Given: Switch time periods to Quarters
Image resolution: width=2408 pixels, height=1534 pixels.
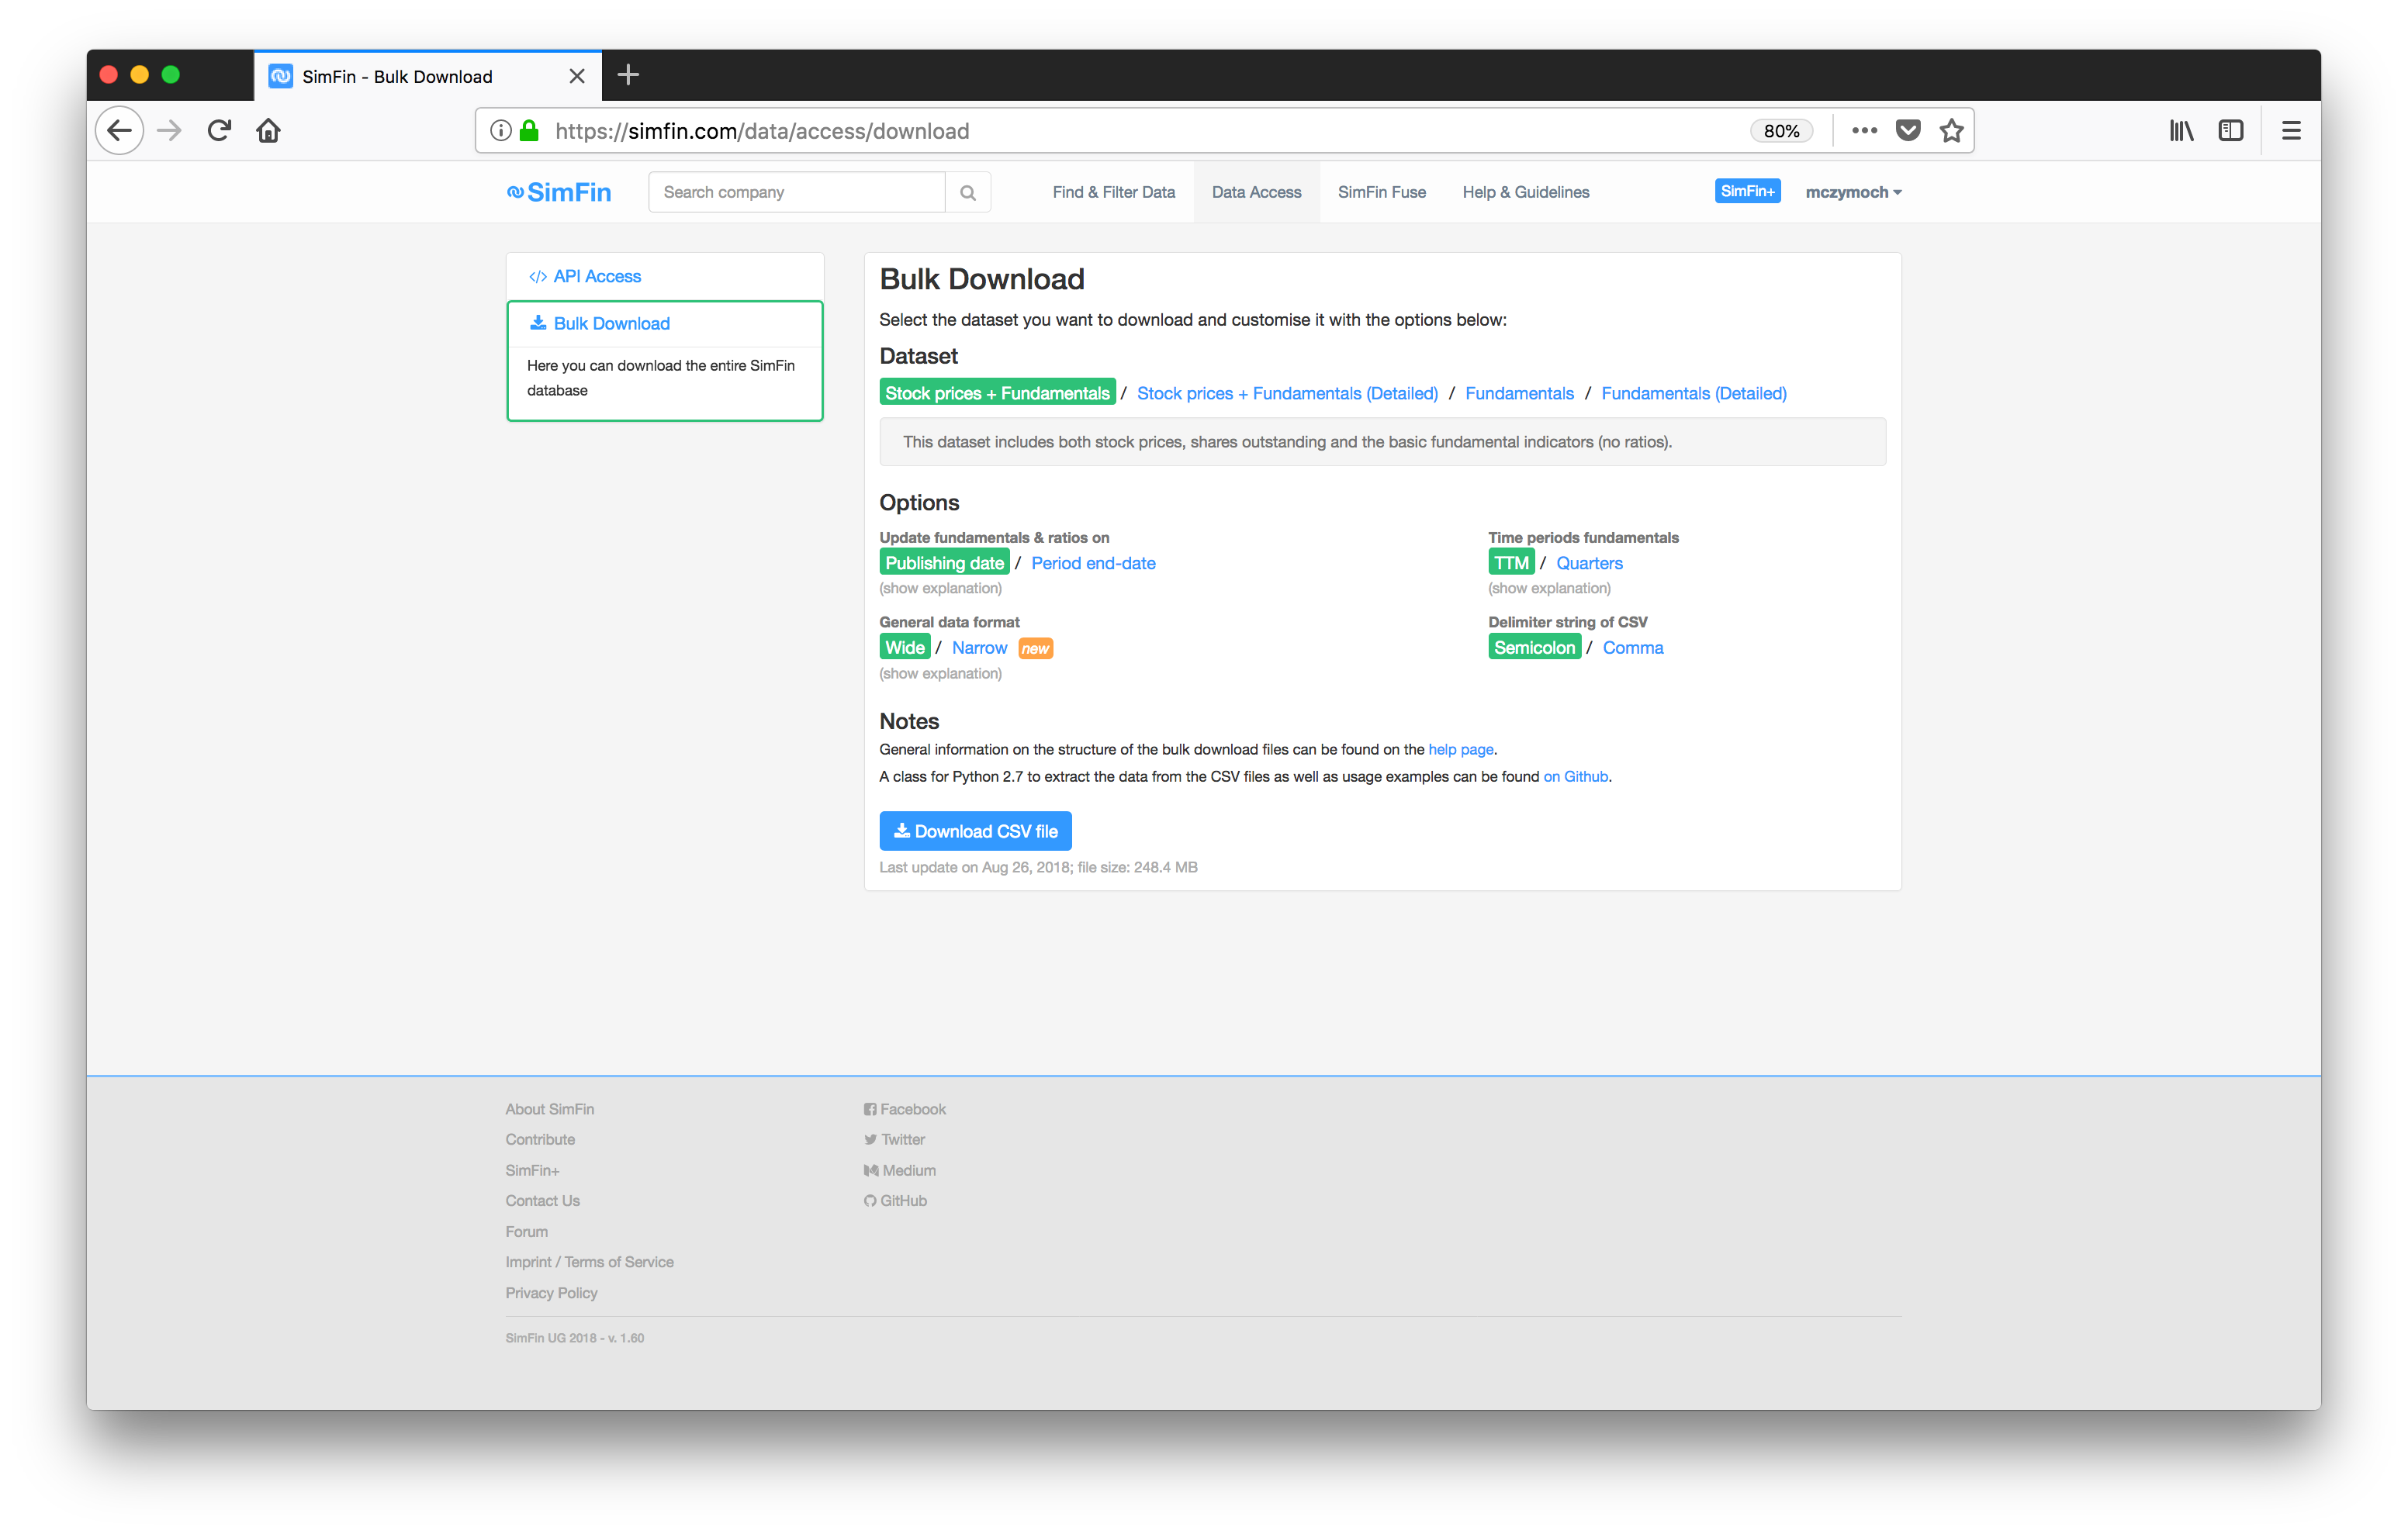Looking at the screenshot, I should tap(1588, 563).
